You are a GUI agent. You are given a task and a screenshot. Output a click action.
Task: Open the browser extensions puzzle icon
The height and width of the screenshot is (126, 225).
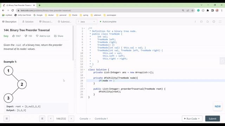(208, 10)
